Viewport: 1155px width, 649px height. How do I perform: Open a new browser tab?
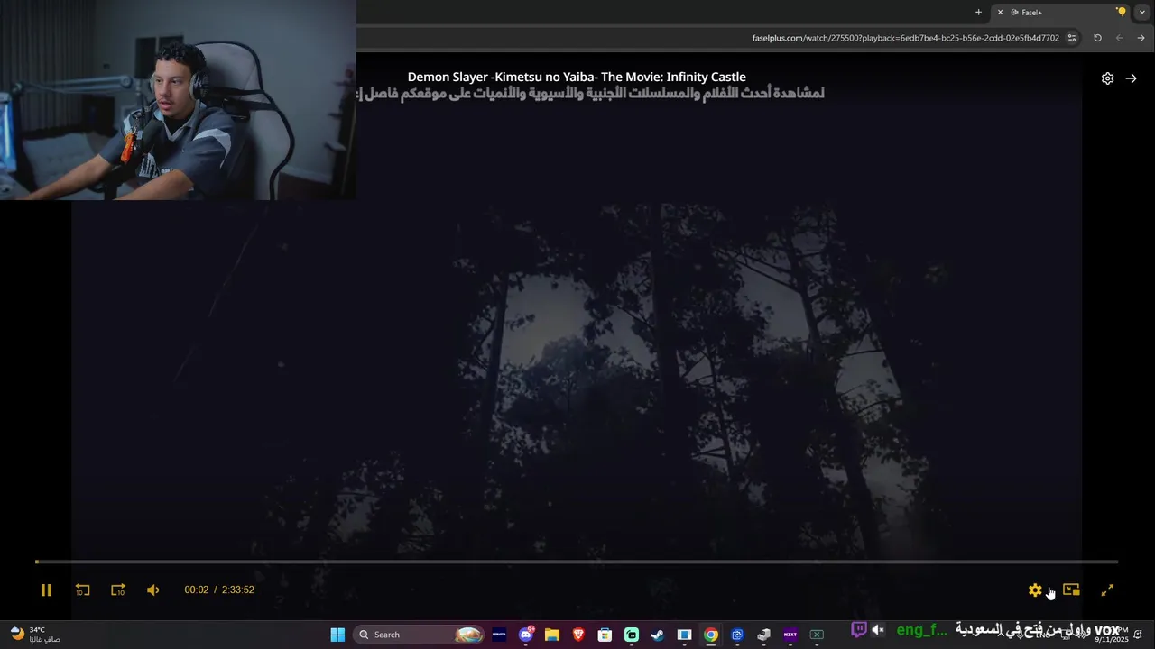978,12
